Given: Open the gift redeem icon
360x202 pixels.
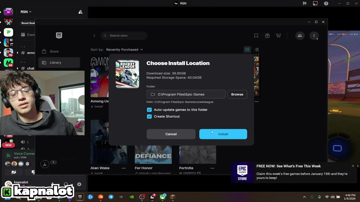Looking at the screenshot, I should click(x=267, y=36).
